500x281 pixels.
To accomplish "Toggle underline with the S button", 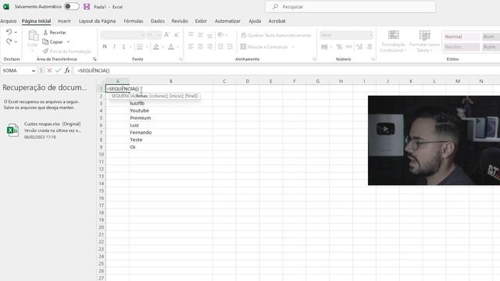I will [x=123, y=47].
